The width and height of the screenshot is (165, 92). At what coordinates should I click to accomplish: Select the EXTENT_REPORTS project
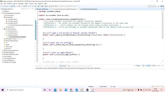pyautogui.click(x=9, y=53)
